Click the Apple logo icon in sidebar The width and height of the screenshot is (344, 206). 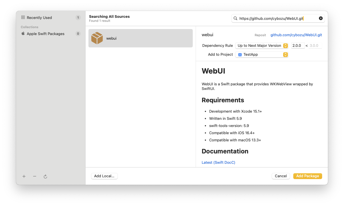[23, 34]
